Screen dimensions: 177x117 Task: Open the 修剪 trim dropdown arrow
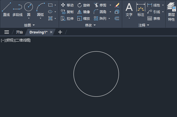click(x=110, y=5)
